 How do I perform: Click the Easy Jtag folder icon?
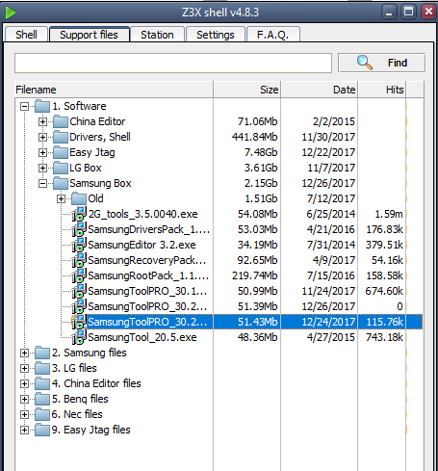pyautogui.click(x=61, y=152)
